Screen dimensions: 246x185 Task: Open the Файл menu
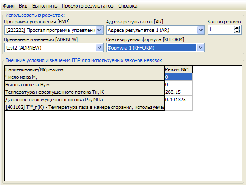tap(9, 6)
